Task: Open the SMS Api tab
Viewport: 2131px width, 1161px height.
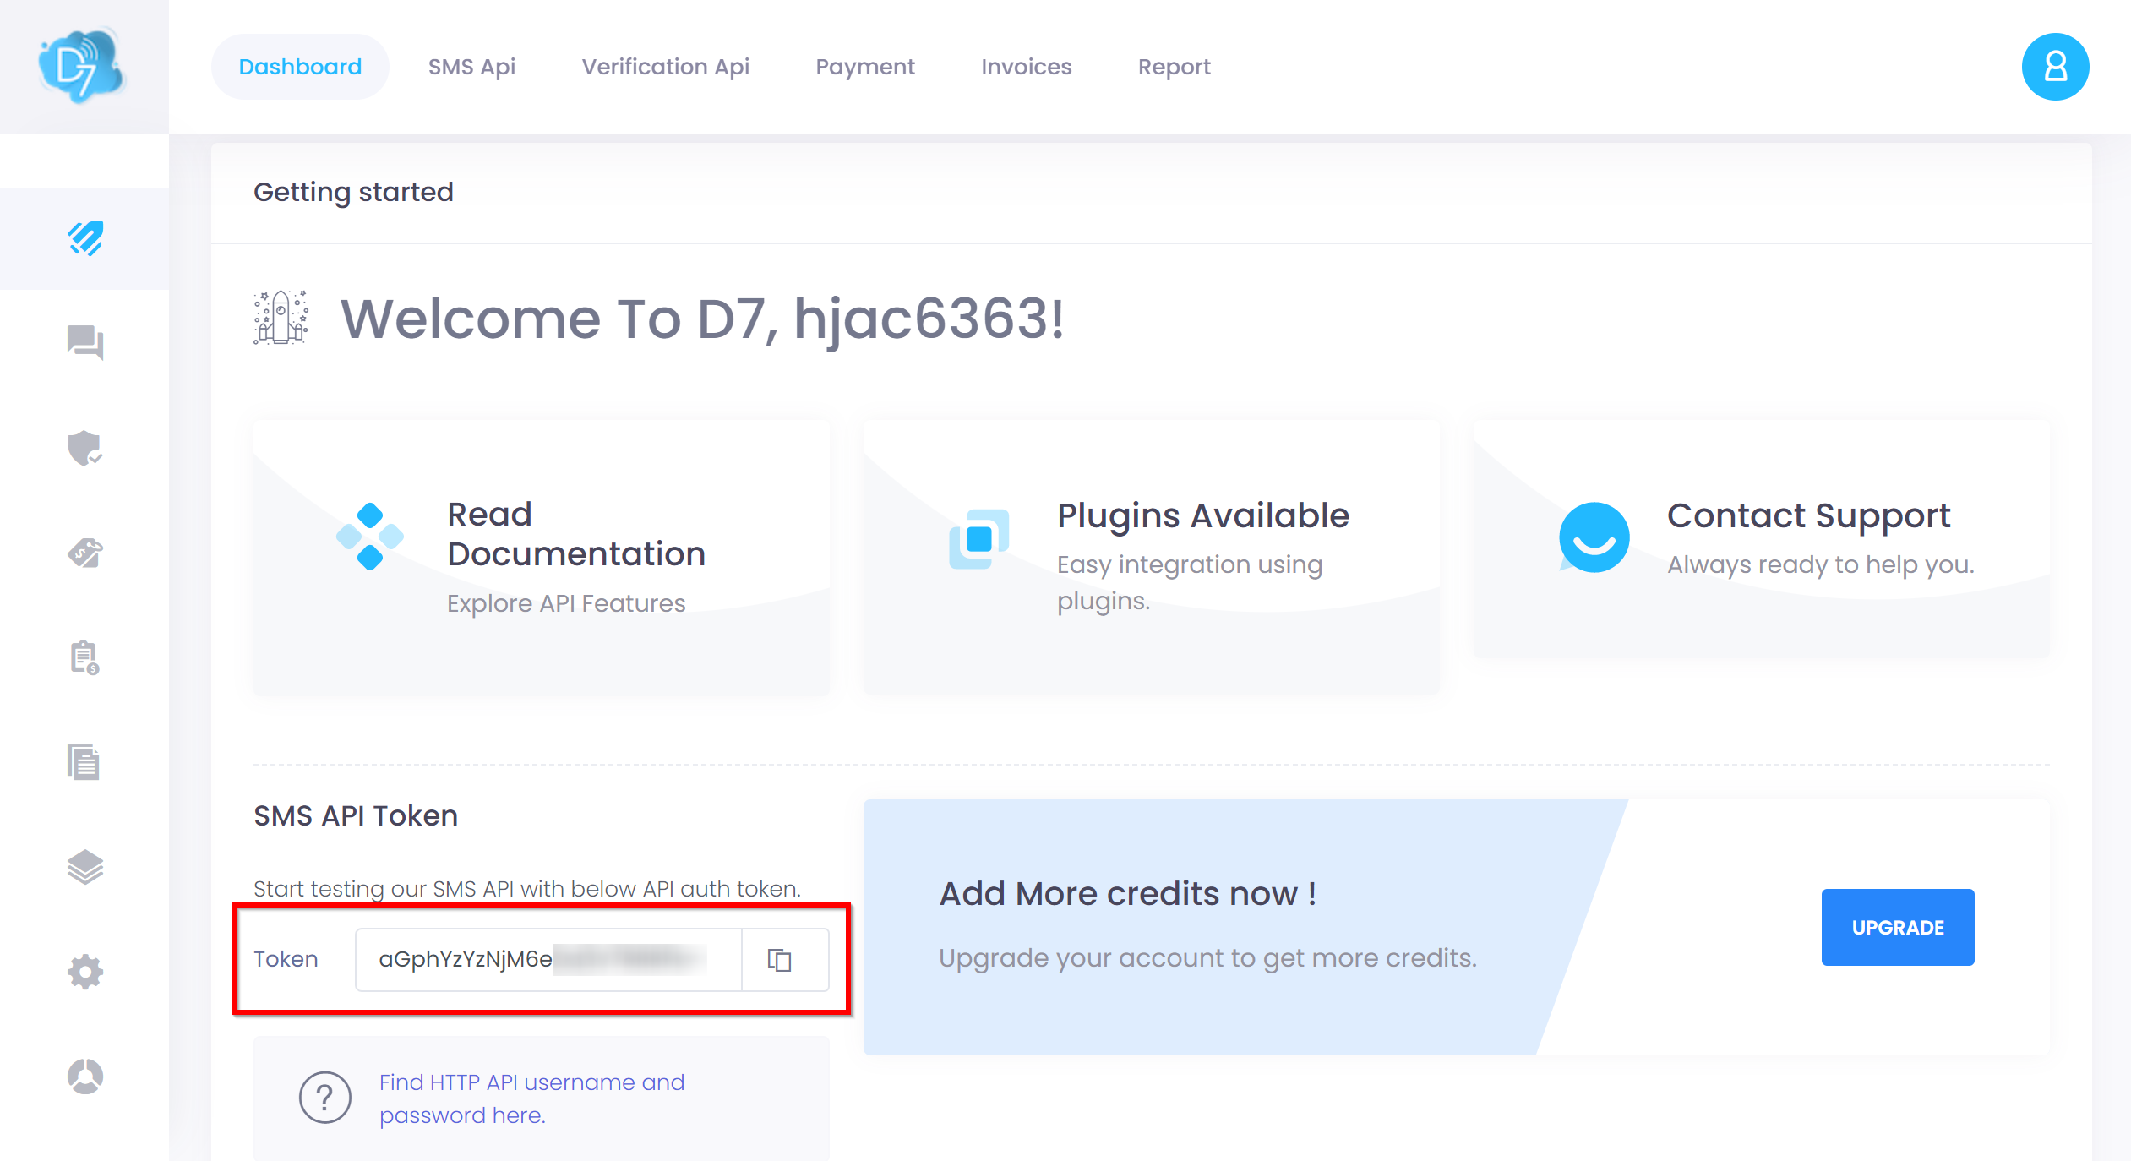Action: tap(471, 67)
